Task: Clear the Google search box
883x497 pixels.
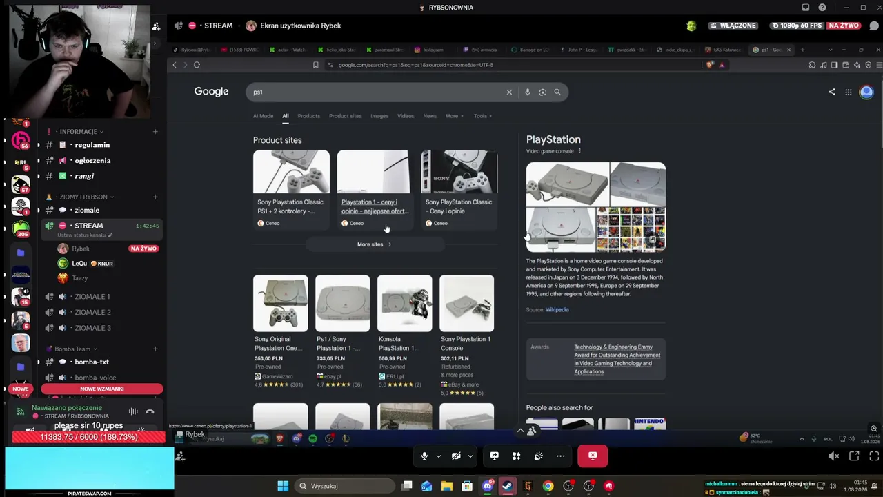Action: [x=509, y=92]
